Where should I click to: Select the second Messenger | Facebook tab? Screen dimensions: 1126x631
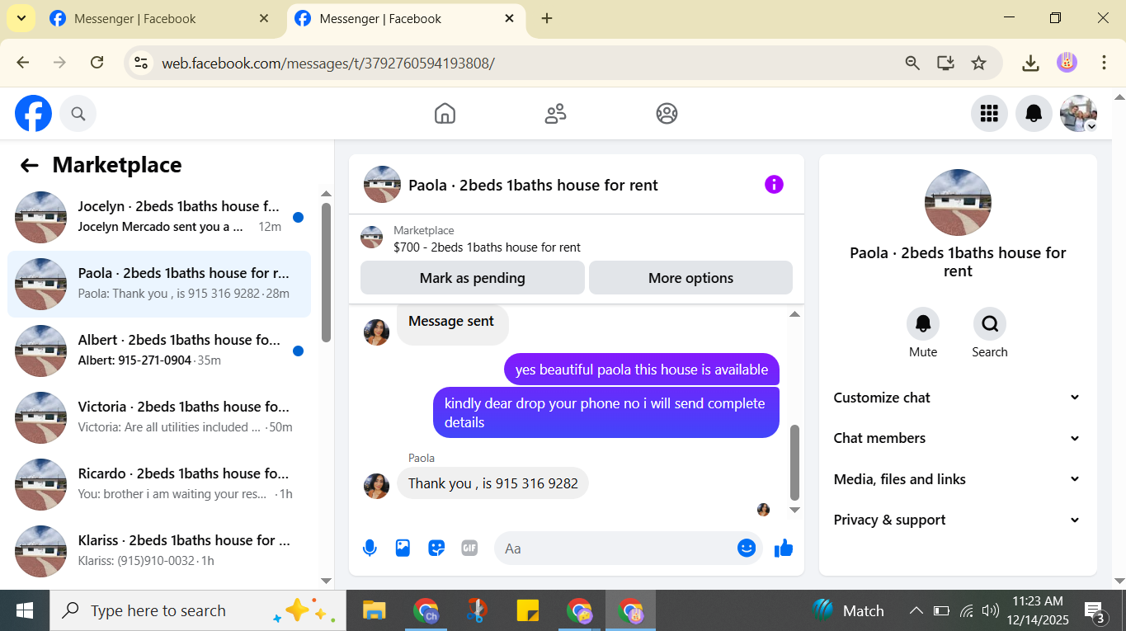click(407, 19)
